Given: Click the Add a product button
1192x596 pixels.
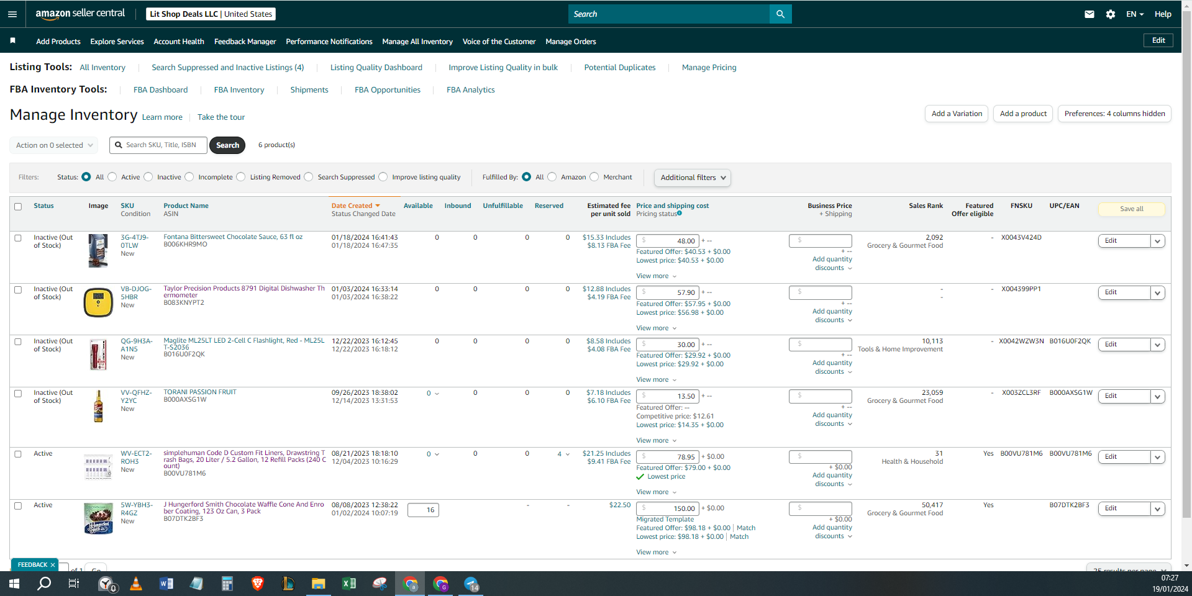Looking at the screenshot, I should tap(1023, 114).
